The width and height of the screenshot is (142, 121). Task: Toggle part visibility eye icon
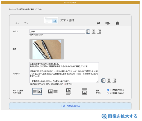pyautogui.click(x=108, y=23)
